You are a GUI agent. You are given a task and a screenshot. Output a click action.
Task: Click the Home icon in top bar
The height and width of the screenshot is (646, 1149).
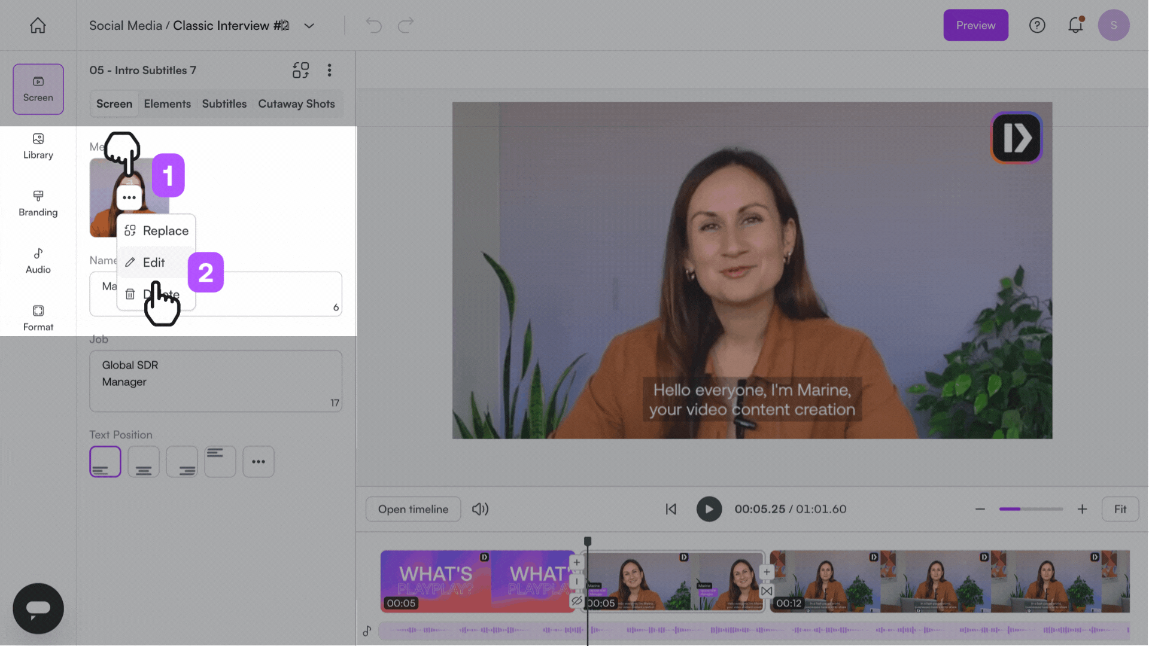[x=38, y=25]
